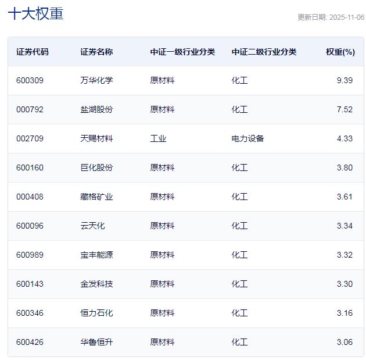The height and width of the screenshot is (360, 366).
Task: Open 恒力石化 security entry
Action: click(x=96, y=313)
